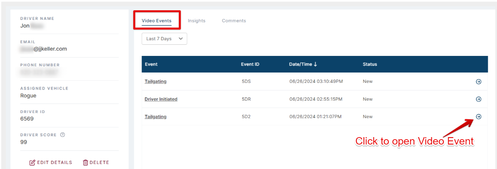Click the @jjkeller.com email address
Viewport: 497px width, 169px height.
click(44, 49)
